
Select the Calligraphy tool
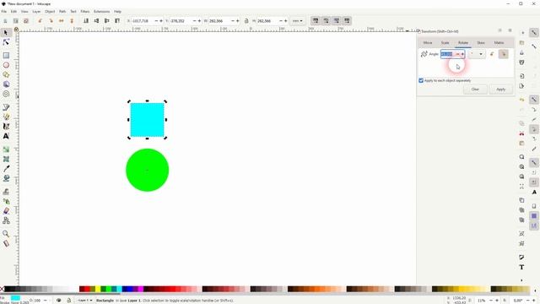click(x=6, y=127)
